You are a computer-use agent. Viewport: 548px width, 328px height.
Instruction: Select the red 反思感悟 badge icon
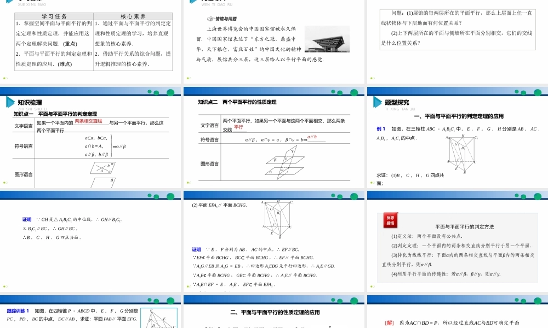390,220
